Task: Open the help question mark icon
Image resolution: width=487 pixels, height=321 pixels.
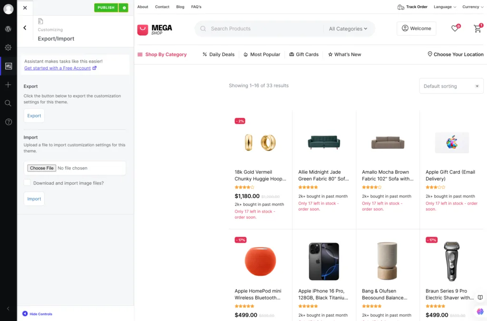Action: pyautogui.click(x=9, y=122)
